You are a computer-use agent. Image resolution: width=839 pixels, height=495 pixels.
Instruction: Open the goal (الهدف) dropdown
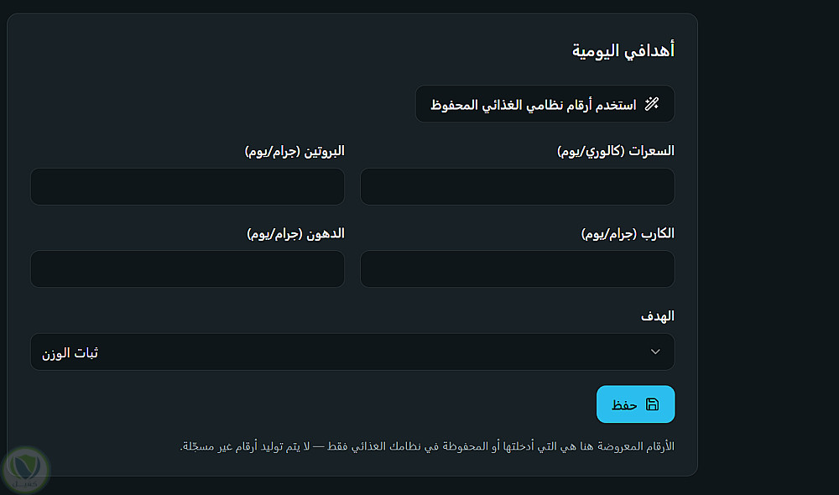(x=352, y=352)
